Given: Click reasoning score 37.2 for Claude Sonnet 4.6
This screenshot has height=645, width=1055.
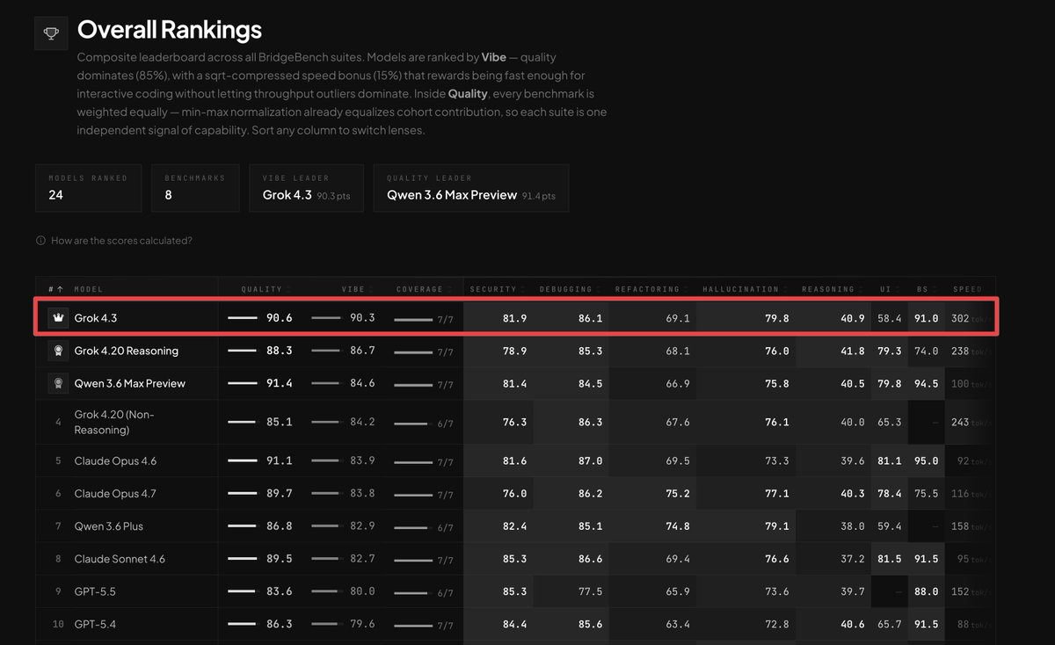Looking at the screenshot, I should point(852,559).
